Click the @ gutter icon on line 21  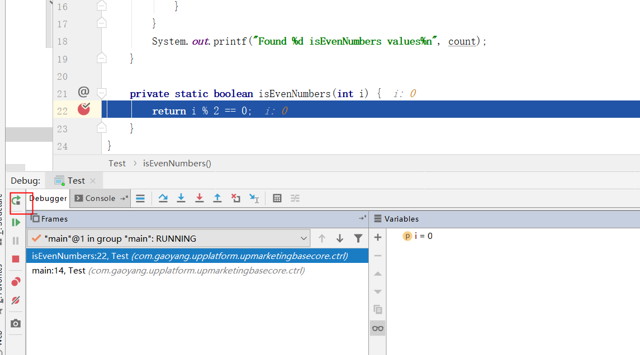(84, 92)
